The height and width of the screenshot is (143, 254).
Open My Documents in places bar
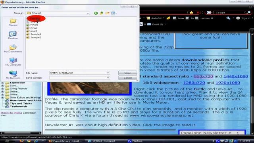(x=13, y=48)
